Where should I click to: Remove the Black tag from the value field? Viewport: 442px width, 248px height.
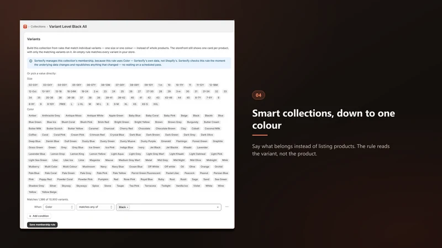128,207
